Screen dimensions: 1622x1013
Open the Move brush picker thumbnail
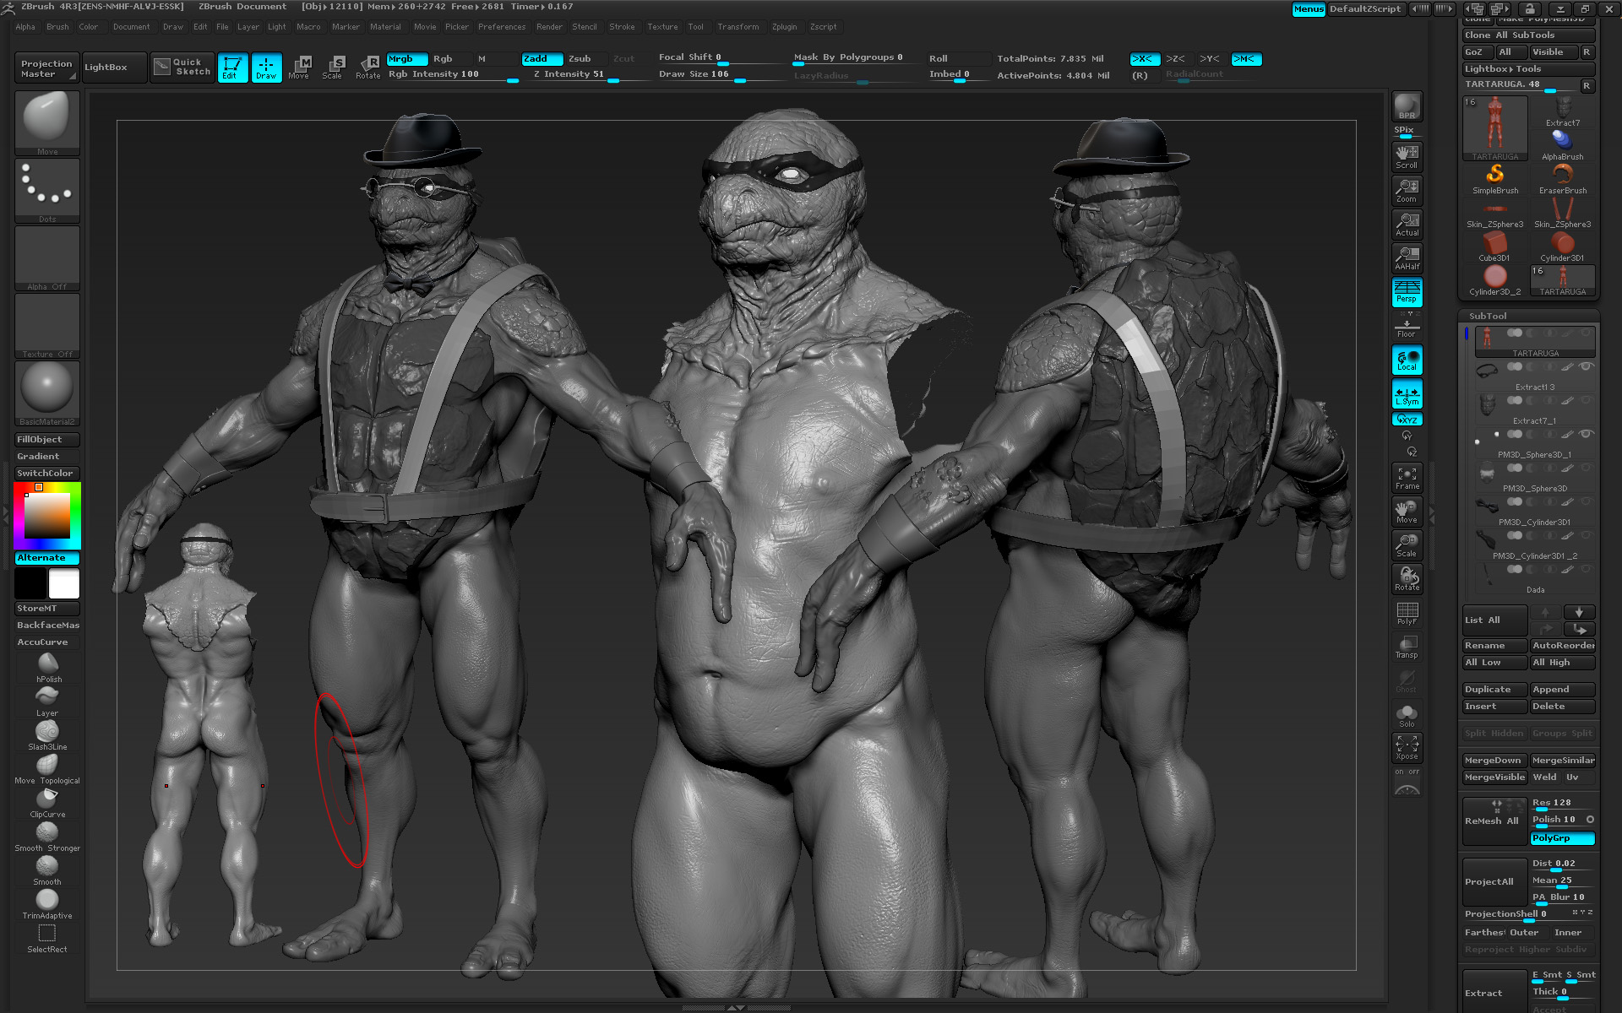(x=47, y=123)
